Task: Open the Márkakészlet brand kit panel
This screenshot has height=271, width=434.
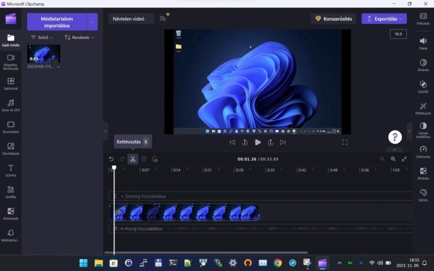Action: click(11, 235)
